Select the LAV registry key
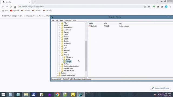Screen dimensions: 173x97 coord(65,48)
